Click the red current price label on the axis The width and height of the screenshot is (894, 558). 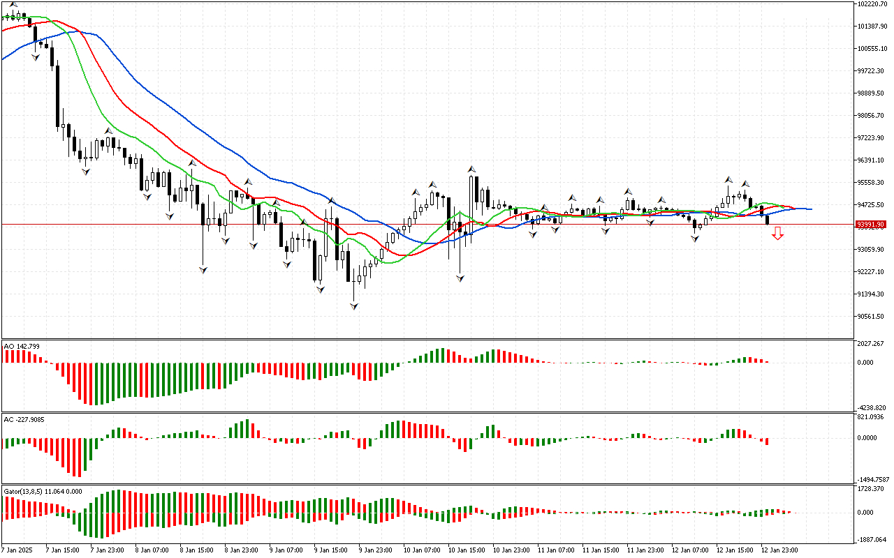coord(871,225)
